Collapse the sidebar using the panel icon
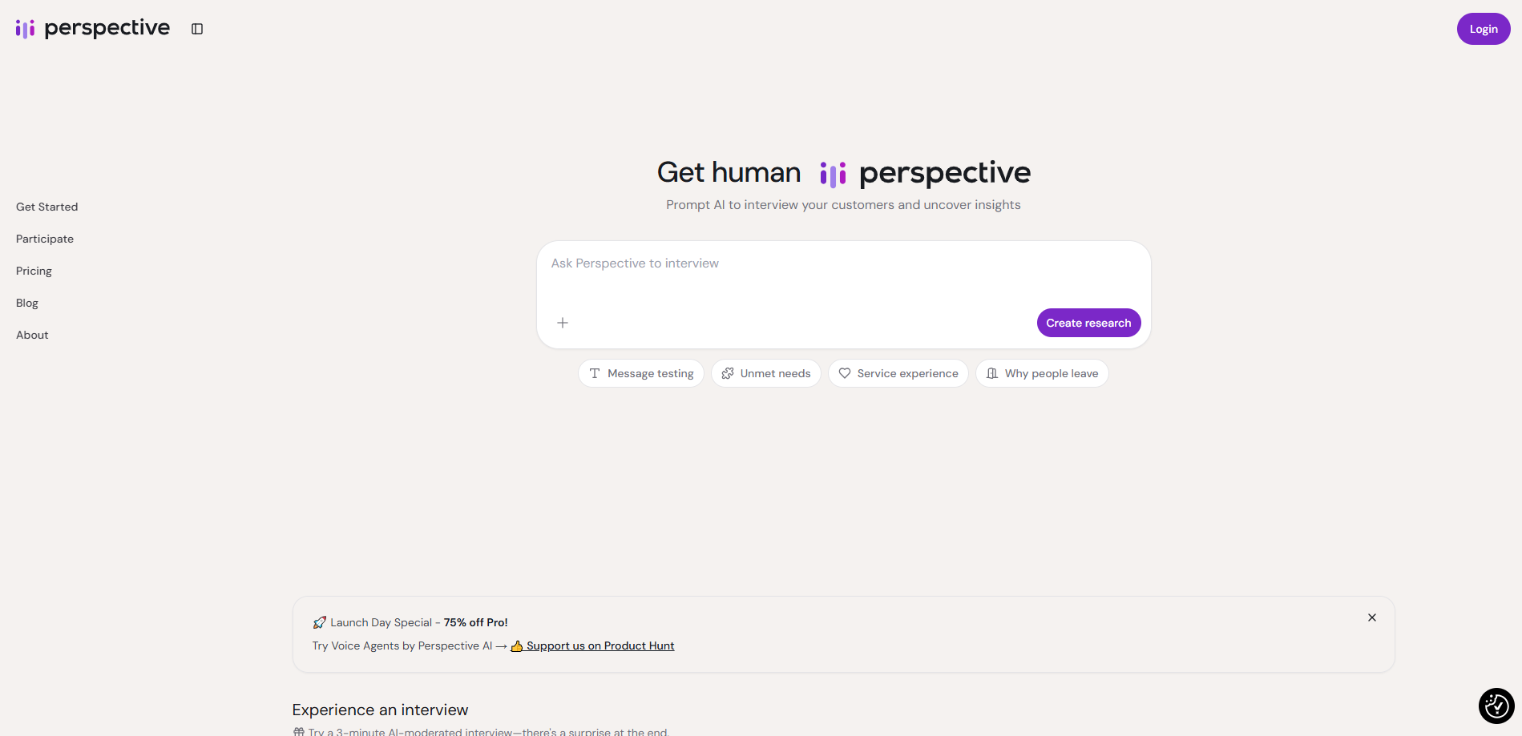Viewport: 1522px width, 736px height. 197,29
